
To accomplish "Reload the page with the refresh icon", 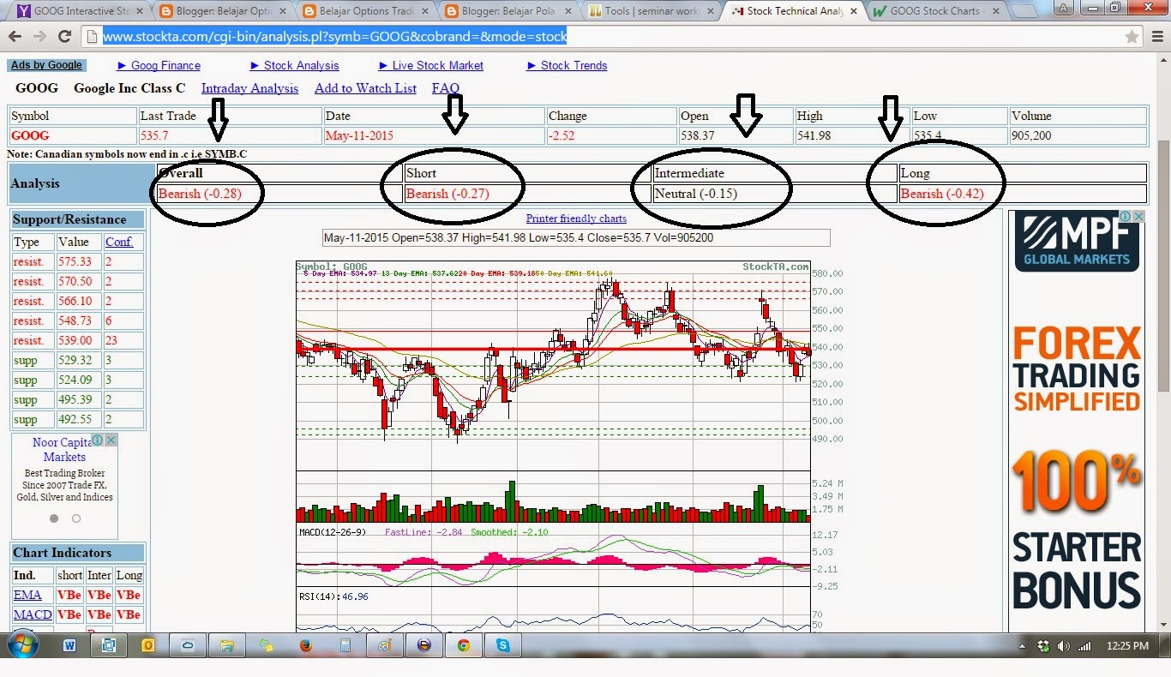I will [64, 38].
